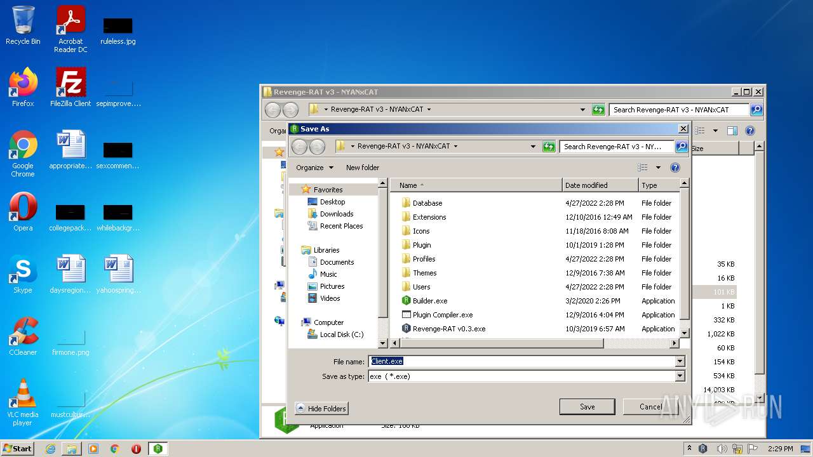Viewport: 813px width, 457px height.
Task: Select the appropriate Word document icon
Action: [x=71, y=150]
